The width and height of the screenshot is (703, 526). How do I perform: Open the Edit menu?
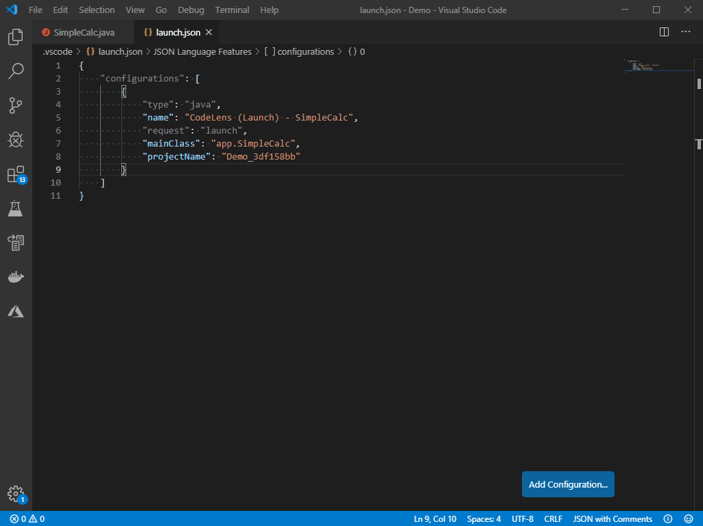[60, 10]
